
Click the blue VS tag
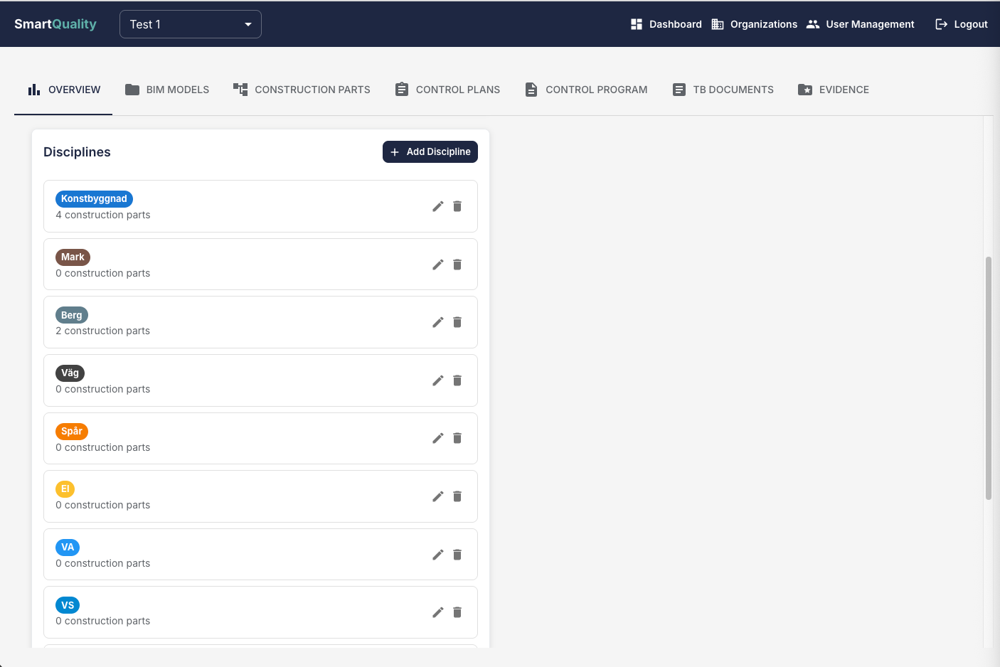tap(68, 605)
